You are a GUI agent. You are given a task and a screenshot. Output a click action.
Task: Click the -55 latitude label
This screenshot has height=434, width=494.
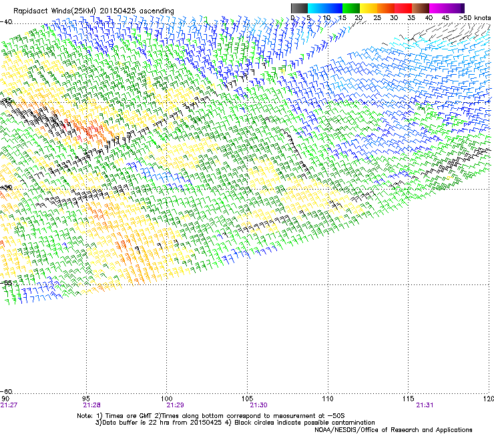tap(6, 282)
